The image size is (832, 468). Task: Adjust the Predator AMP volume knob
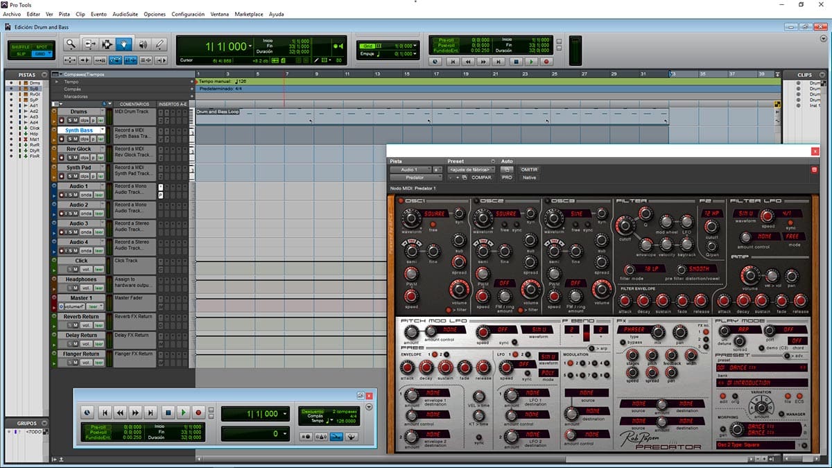pyautogui.click(x=750, y=275)
